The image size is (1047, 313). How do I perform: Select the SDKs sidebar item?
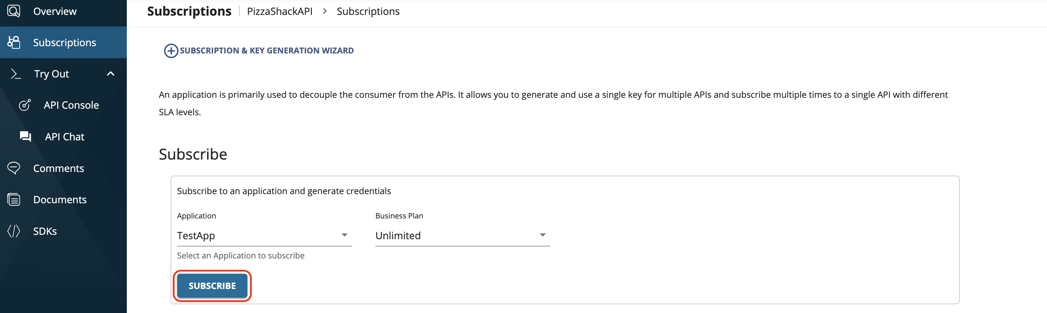tap(45, 231)
